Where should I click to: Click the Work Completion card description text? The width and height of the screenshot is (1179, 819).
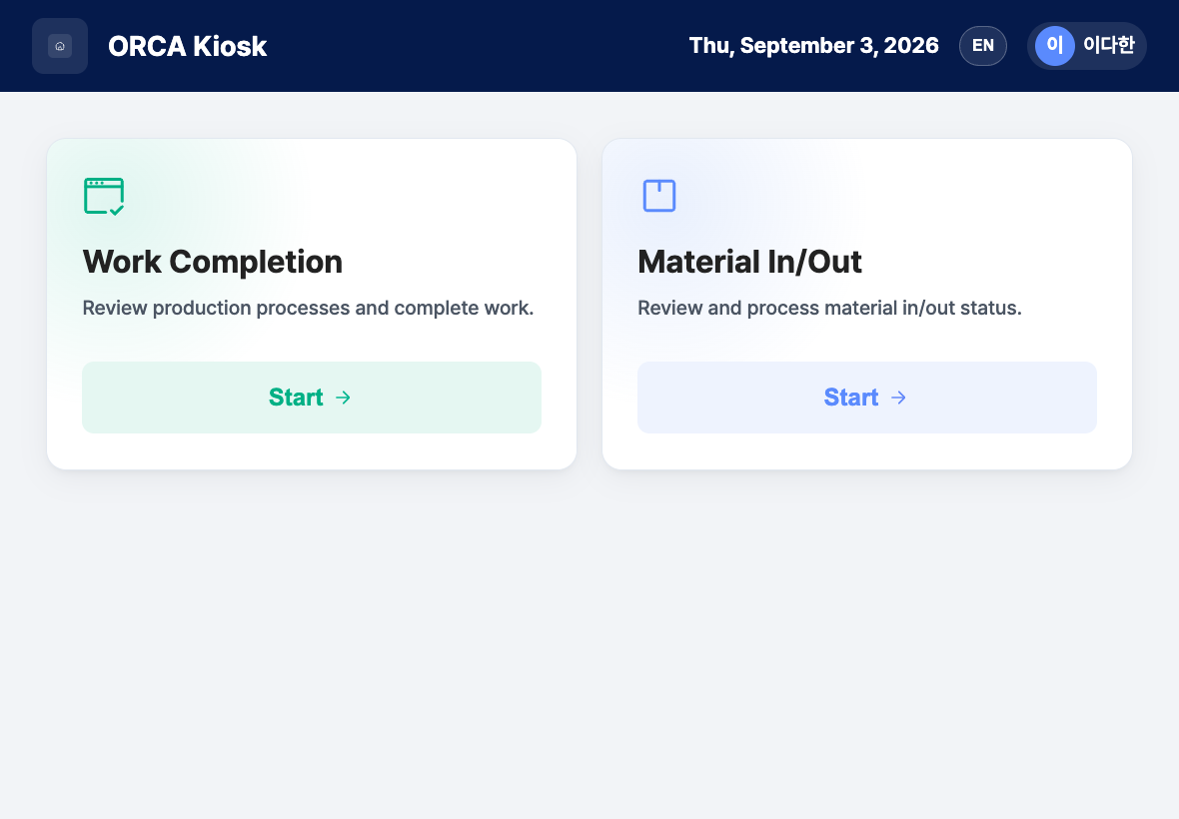click(x=309, y=308)
